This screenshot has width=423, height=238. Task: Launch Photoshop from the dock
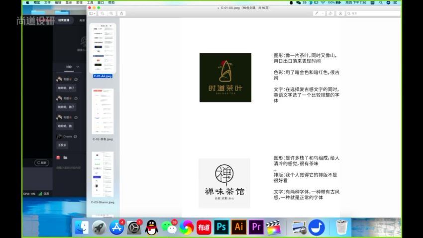(221, 227)
